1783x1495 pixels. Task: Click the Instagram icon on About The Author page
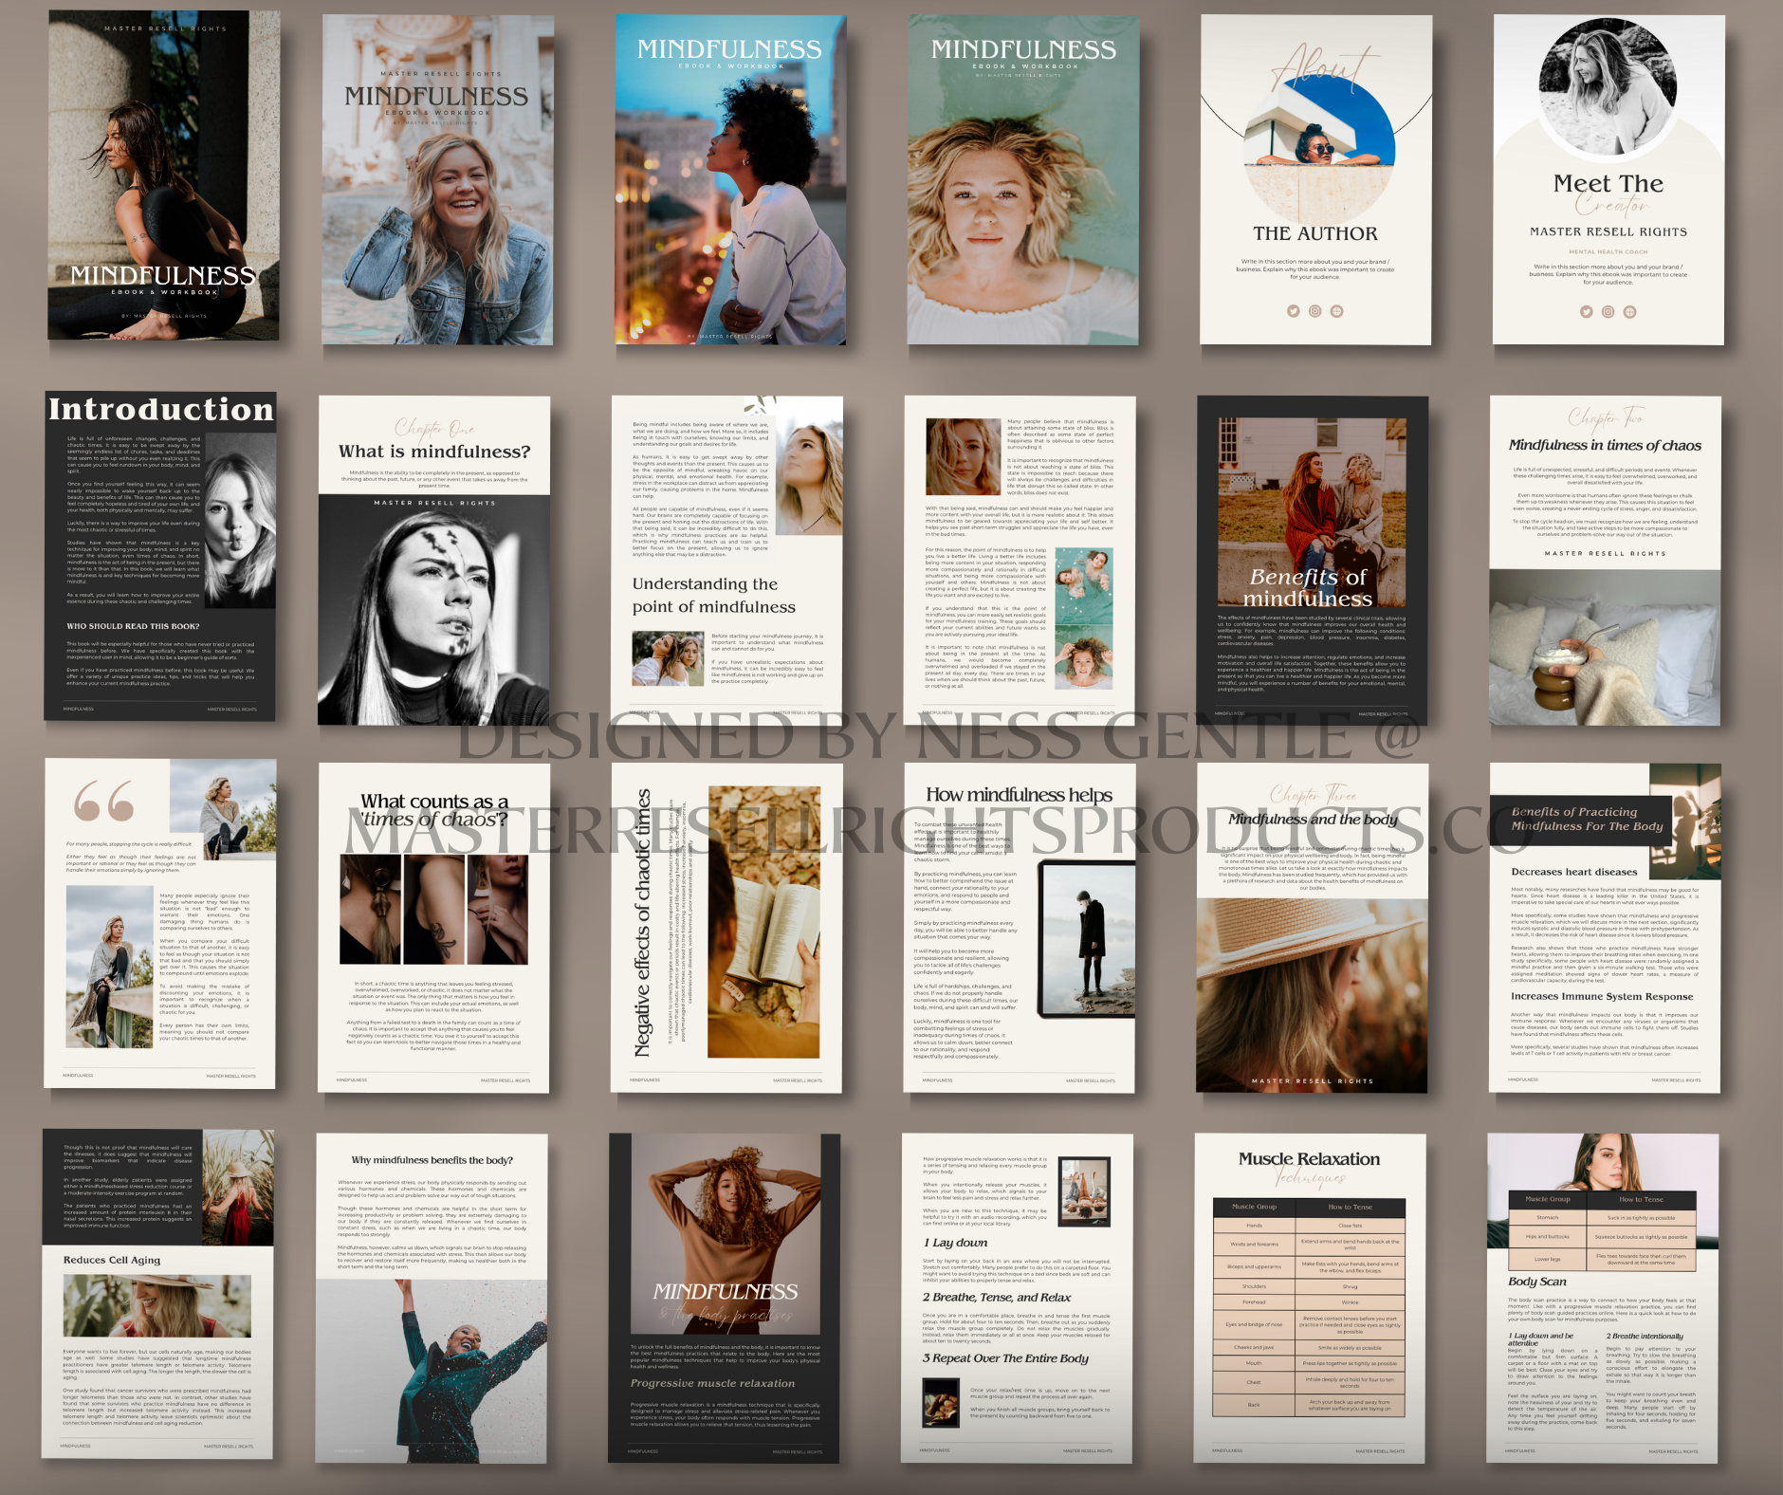[x=1314, y=311]
